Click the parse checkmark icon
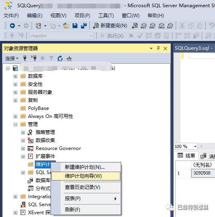 click(x=140, y=36)
